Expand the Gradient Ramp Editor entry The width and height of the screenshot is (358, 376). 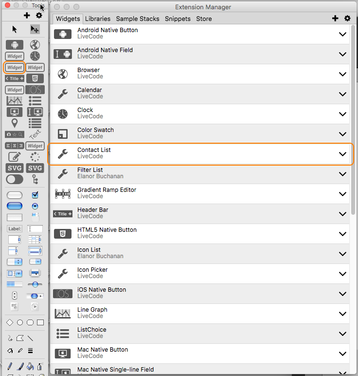[x=342, y=194]
